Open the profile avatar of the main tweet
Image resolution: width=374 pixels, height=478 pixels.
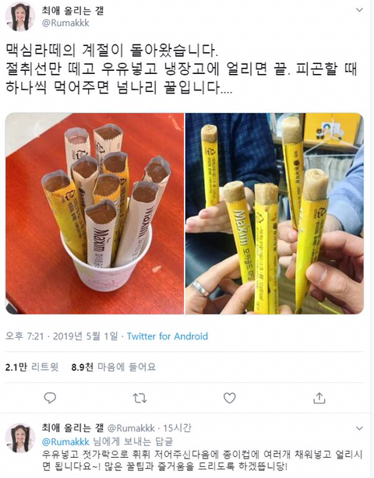coord(19,16)
